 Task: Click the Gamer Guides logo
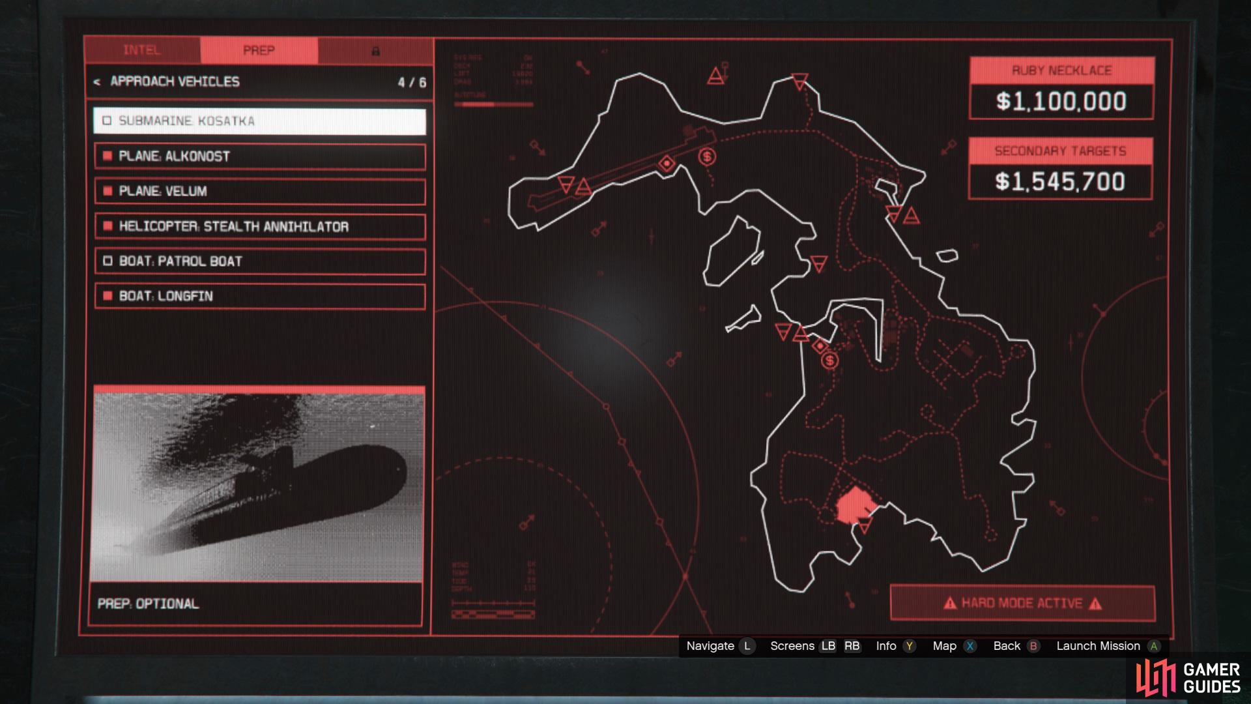(x=1188, y=678)
